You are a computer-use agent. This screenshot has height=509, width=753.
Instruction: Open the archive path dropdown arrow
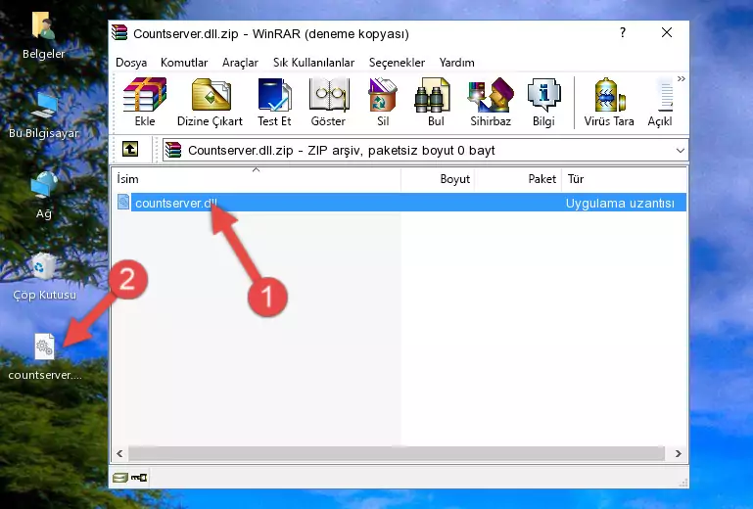tap(680, 151)
